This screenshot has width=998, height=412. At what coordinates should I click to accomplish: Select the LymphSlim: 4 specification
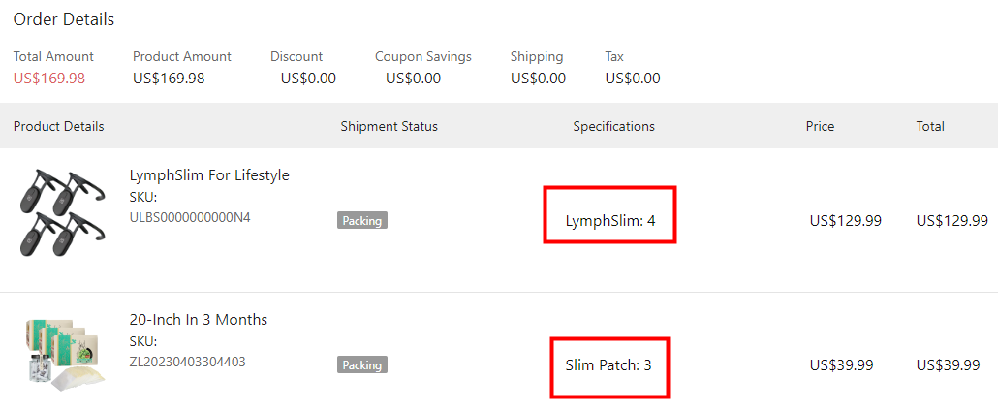point(609,221)
